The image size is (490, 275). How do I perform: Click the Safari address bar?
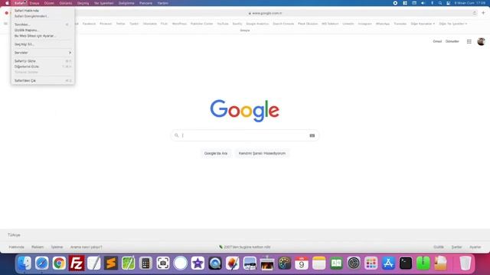265,13
